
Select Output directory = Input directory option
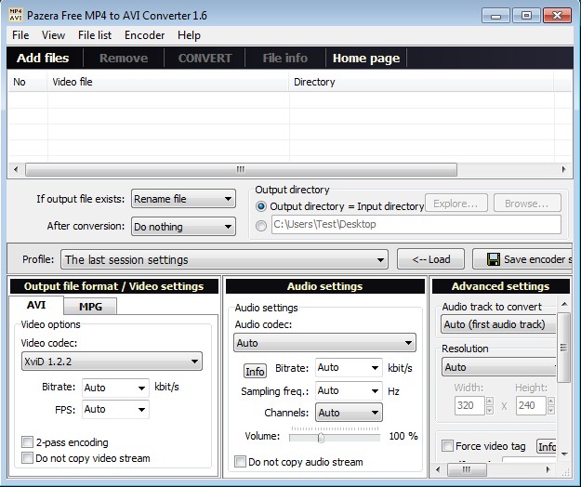click(261, 206)
